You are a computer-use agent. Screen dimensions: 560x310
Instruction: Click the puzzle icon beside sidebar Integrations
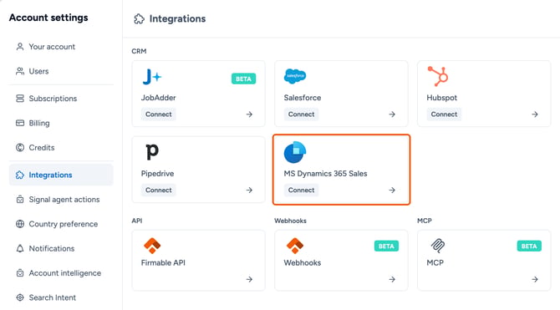20,175
